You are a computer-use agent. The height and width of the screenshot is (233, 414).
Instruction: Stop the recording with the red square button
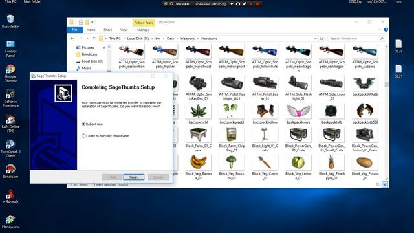coord(257,4)
